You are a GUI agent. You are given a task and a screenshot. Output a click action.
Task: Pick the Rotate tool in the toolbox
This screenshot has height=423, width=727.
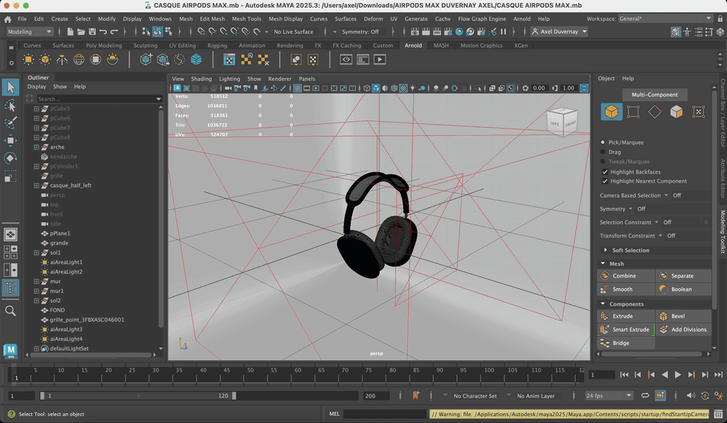(x=11, y=158)
